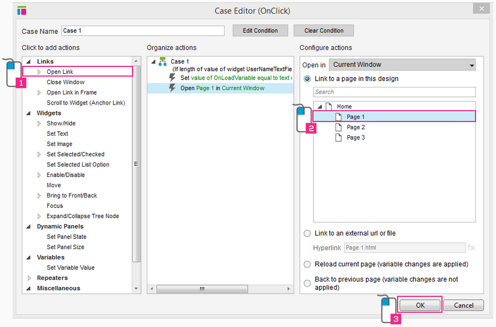Select Link to an external url or file

[308, 233]
